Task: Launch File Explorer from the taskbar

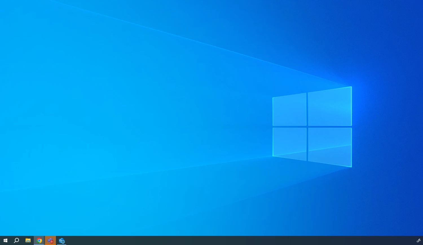Action: click(x=28, y=240)
